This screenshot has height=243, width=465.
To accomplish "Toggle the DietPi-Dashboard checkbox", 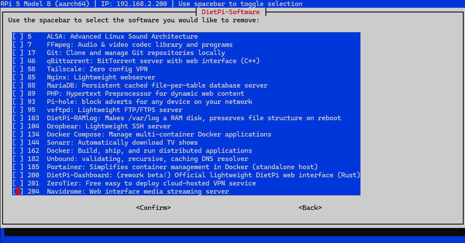I will coord(18,175).
